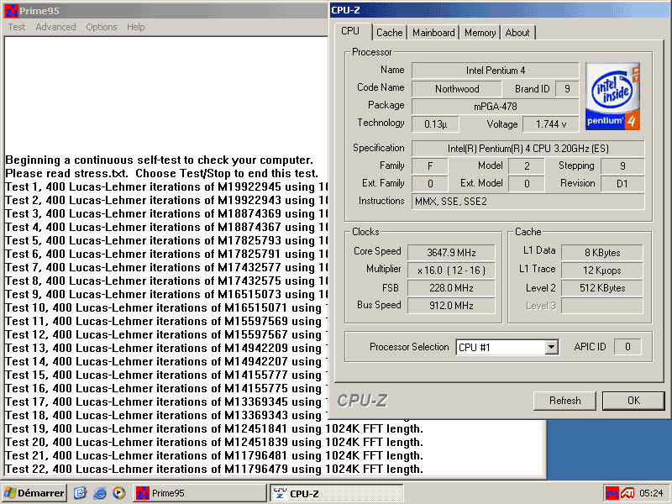Image resolution: width=672 pixels, height=504 pixels.
Task: Click the Refresh button in CPU-Z
Action: (564, 401)
